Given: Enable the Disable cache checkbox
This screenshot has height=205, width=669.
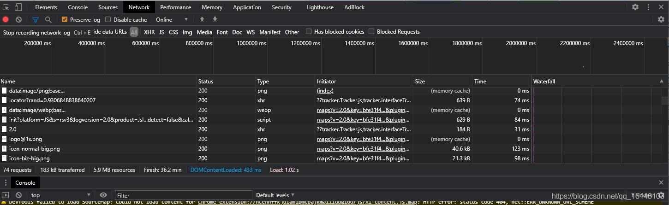Looking at the screenshot, I should coord(108,19).
